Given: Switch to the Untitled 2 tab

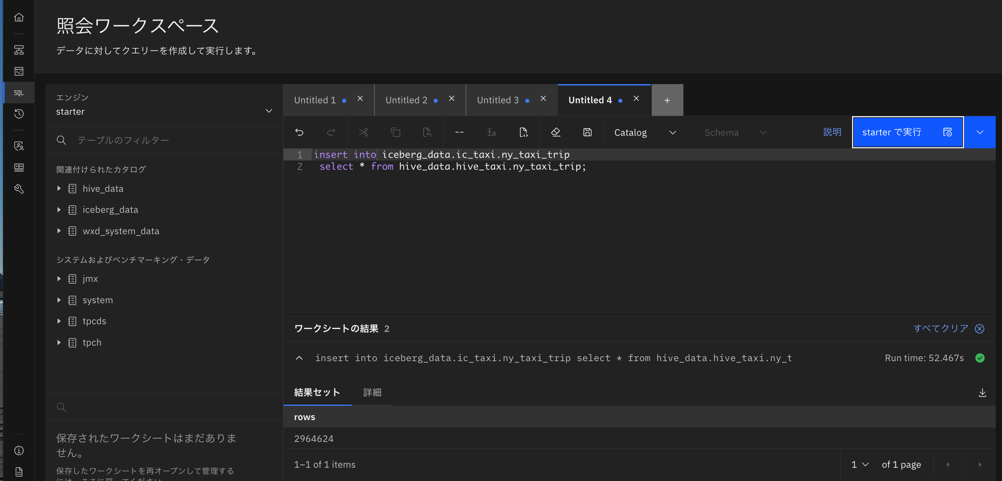Looking at the screenshot, I should click(406, 100).
